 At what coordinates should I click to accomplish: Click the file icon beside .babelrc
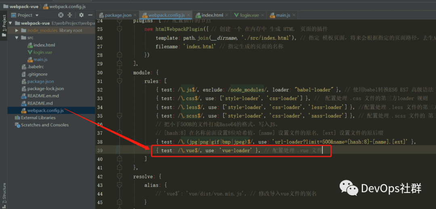tap(24, 67)
